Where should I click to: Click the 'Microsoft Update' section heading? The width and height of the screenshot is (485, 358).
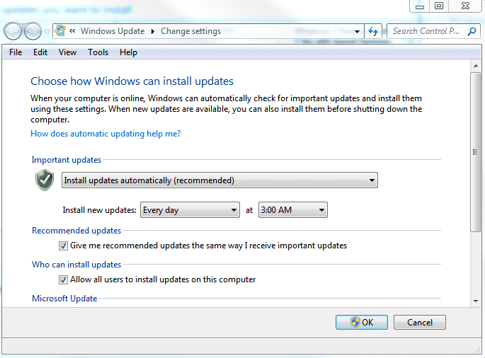tap(64, 299)
